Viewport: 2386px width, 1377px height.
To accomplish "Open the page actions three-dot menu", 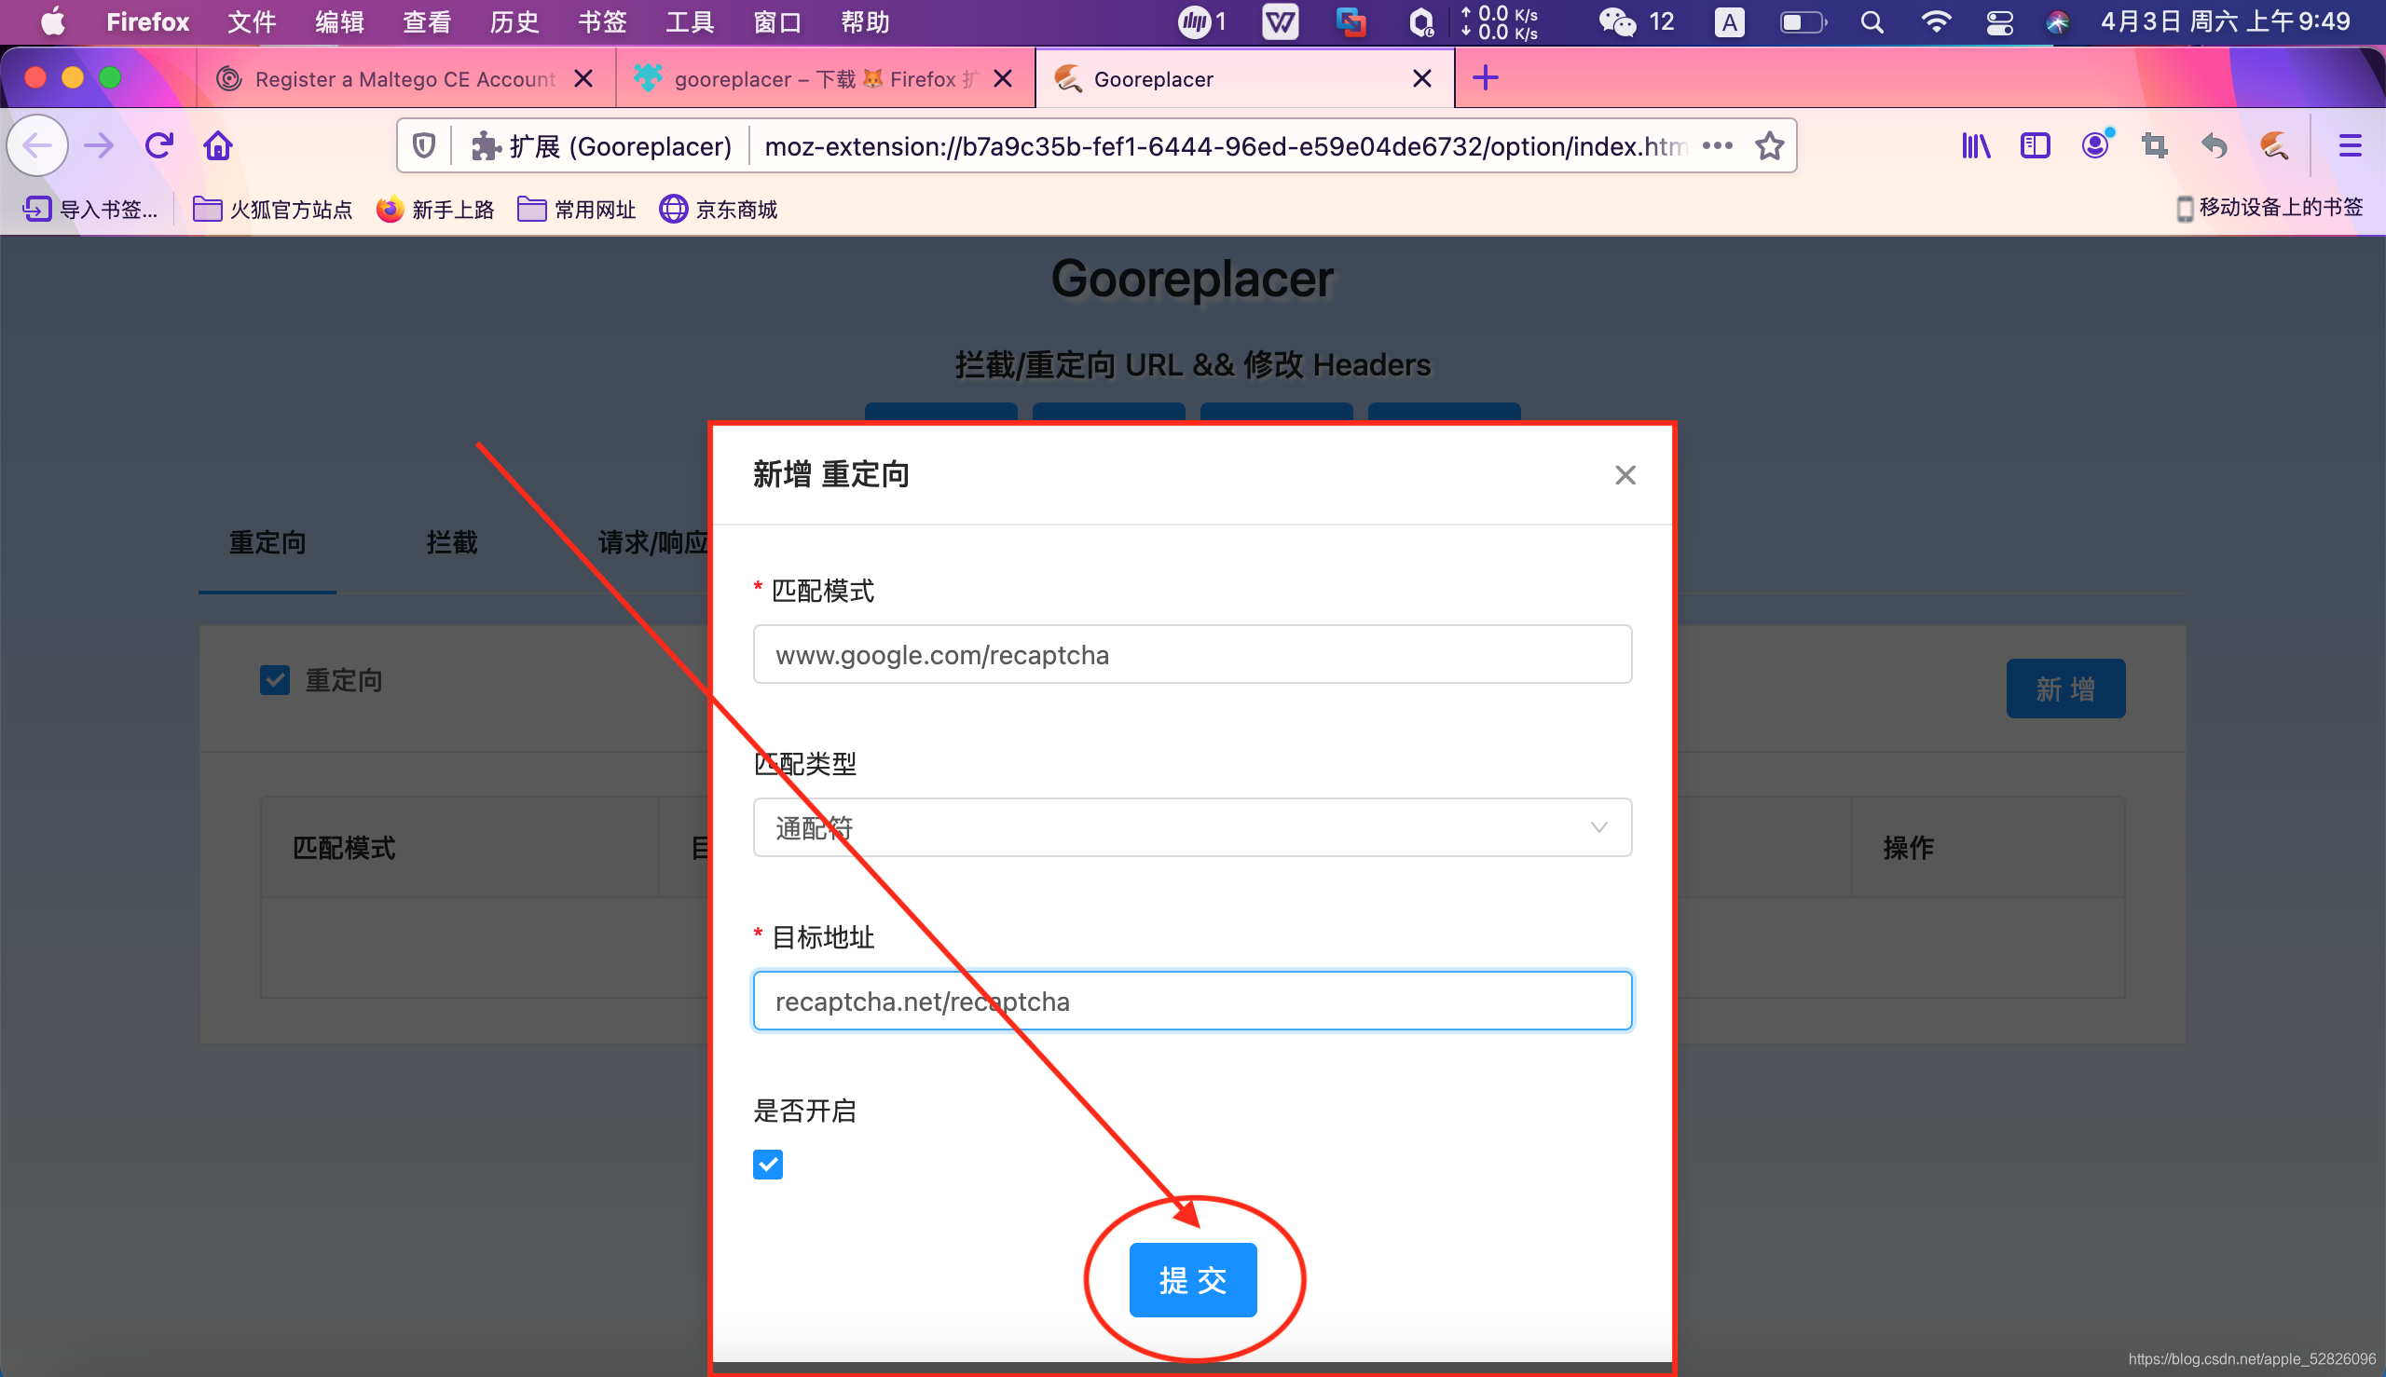I will (1717, 145).
